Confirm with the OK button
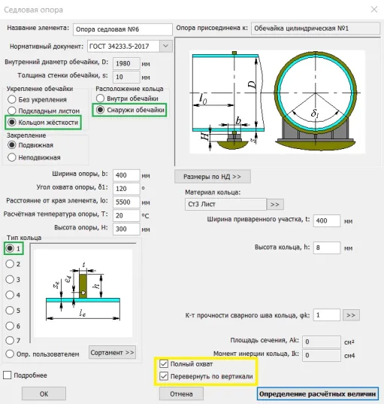The height and width of the screenshot is (404, 384). point(44,393)
